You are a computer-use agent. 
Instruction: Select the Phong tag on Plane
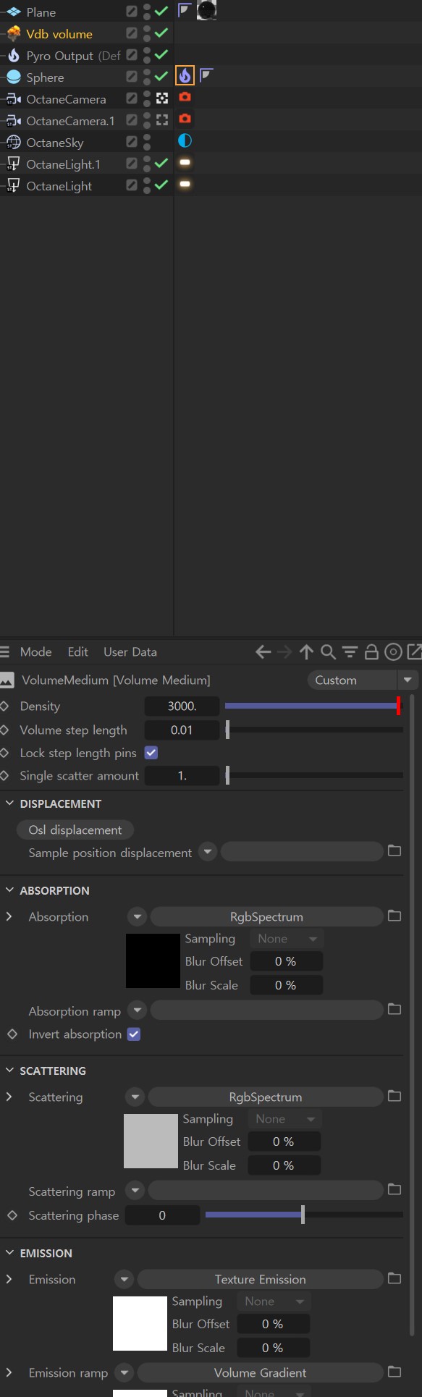click(x=185, y=10)
